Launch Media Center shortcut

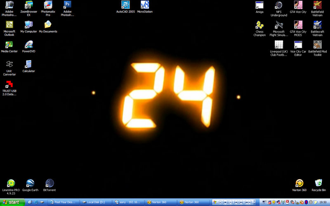tap(9, 47)
